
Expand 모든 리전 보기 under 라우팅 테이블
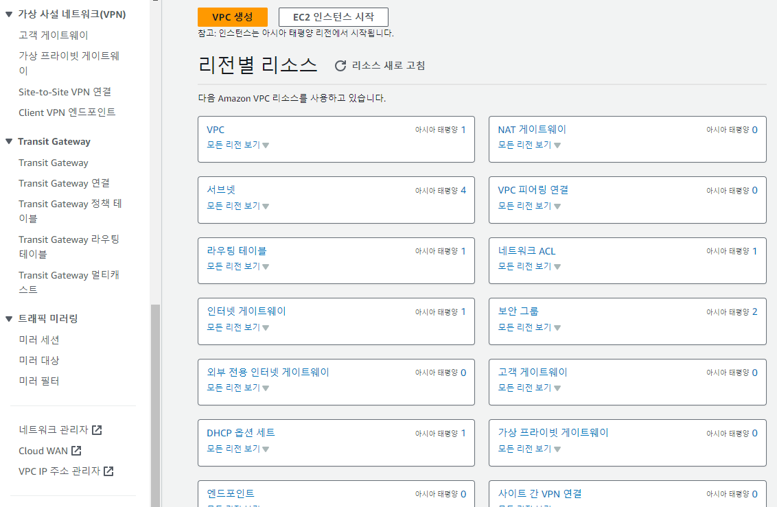[x=238, y=266]
